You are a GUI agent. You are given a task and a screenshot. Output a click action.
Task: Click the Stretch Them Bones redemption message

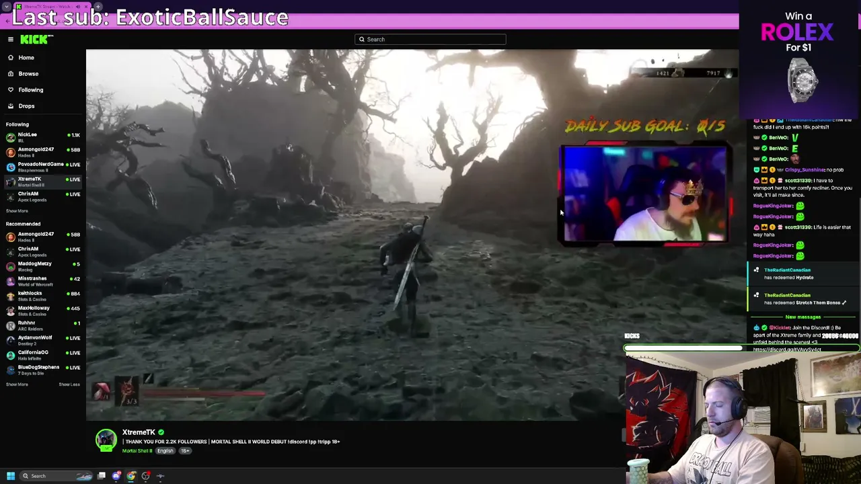[x=803, y=299]
